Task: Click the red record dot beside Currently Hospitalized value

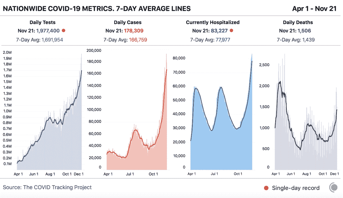Action: [231, 31]
